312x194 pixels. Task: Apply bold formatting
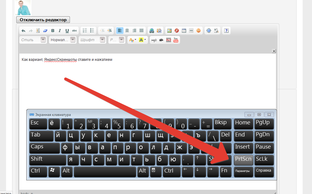point(53,31)
